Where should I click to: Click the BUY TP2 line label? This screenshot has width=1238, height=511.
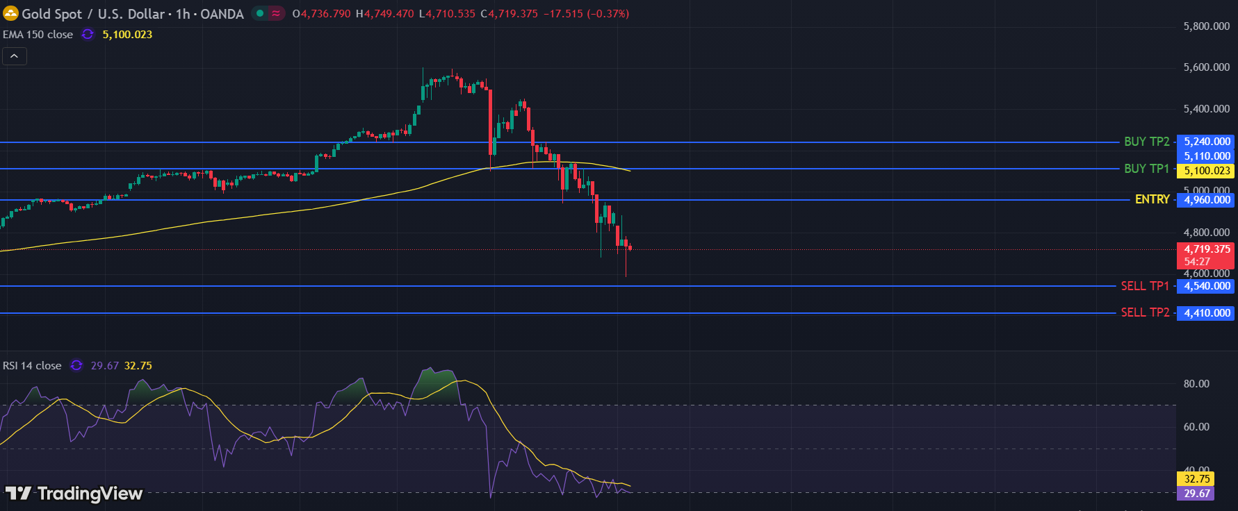click(x=1146, y=142)
